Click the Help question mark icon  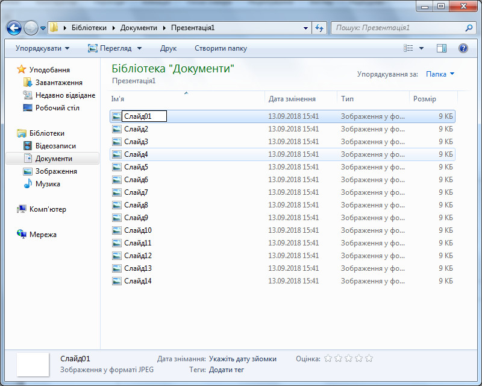[463, 48]
